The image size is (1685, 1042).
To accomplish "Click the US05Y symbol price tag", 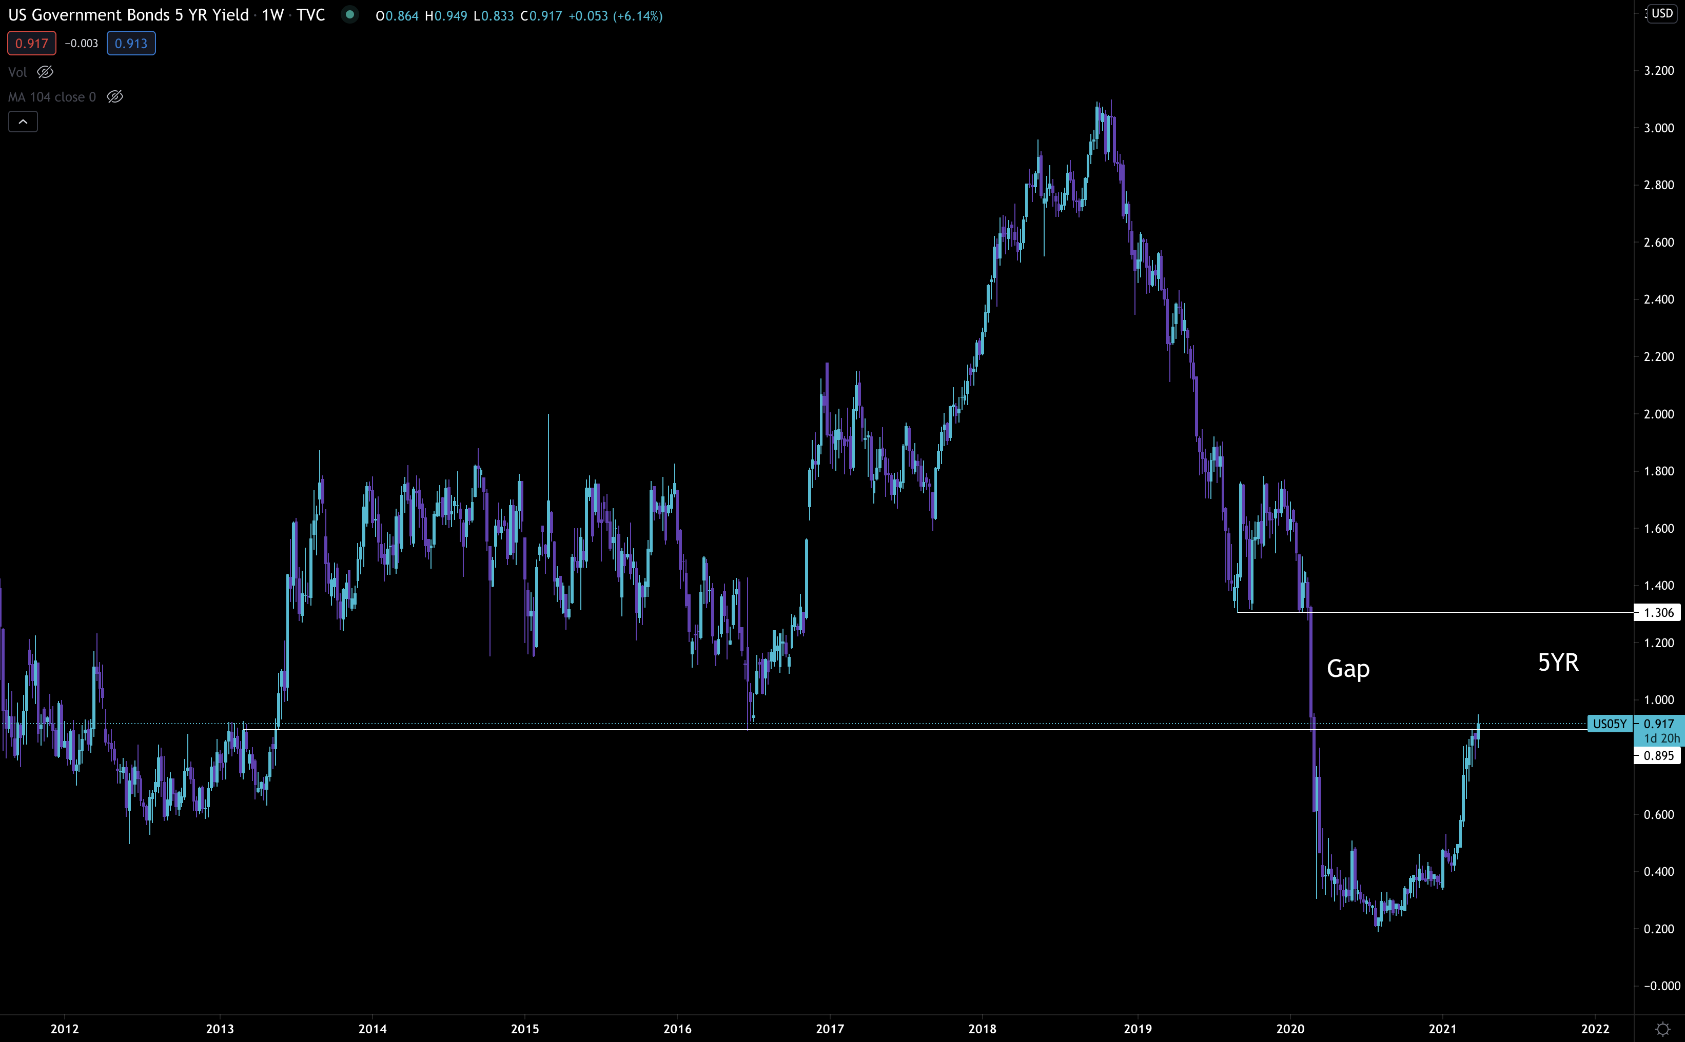I will [1609, 724].
